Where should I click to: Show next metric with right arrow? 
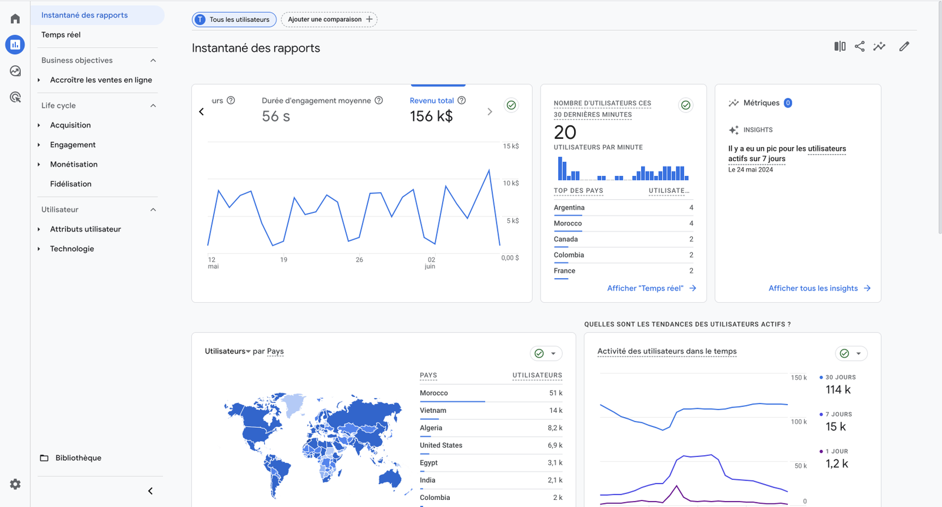pyautogui.click(x=490, y=111)
